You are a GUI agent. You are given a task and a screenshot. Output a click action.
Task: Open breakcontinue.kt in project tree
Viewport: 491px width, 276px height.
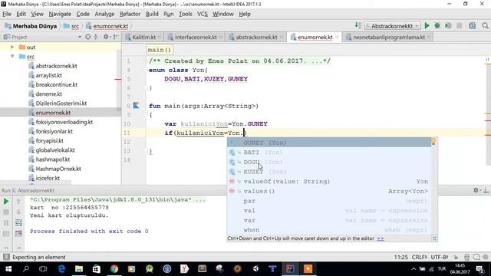point(56,85)
